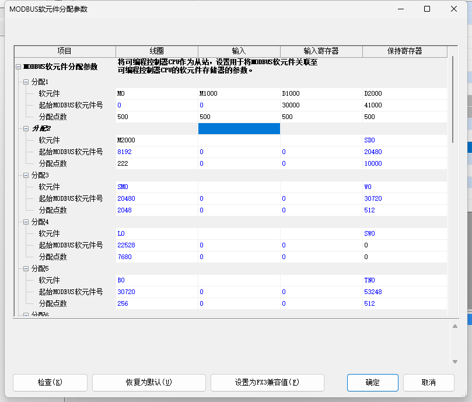The height and width of the screenshot is (402, 472).
Task: Collapse the 分配1 tree node
Action: coord(26,82)
